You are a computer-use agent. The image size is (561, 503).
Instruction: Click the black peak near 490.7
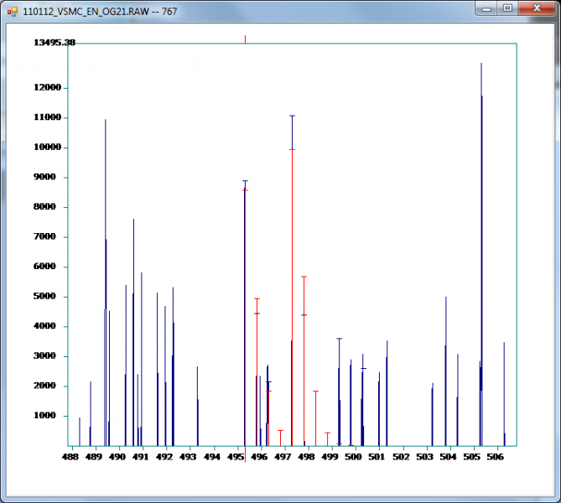tap(133, 335)
